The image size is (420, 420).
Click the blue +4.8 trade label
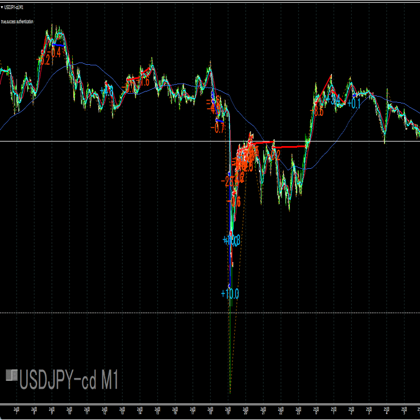[107, 92]
